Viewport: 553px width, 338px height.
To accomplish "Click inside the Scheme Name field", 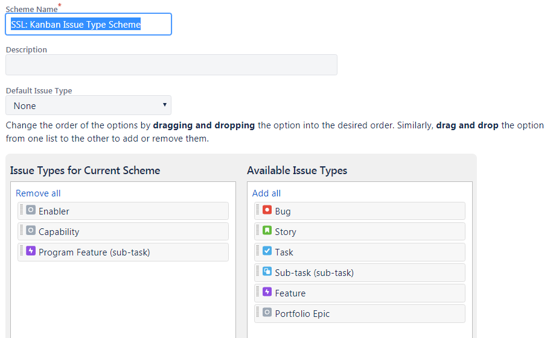I will (x=88, y=25).
